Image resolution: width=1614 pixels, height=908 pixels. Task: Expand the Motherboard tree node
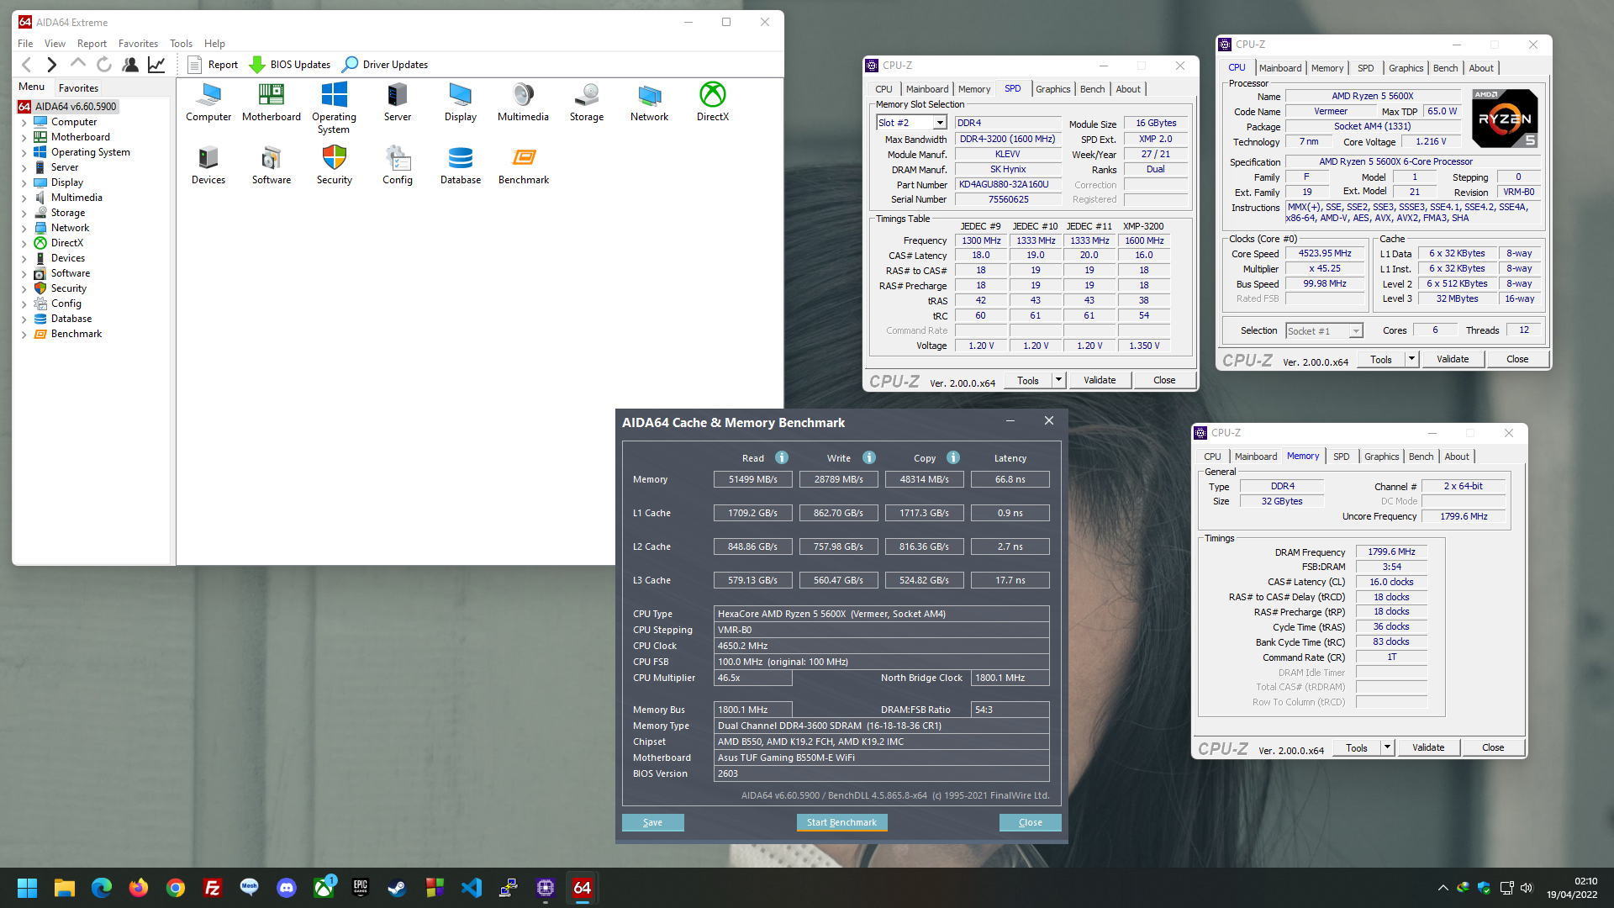tap(24, 138)
